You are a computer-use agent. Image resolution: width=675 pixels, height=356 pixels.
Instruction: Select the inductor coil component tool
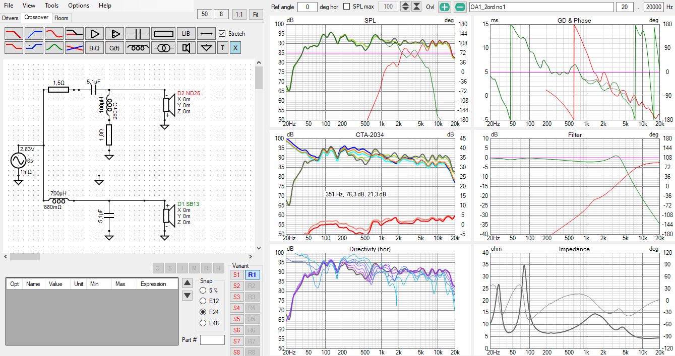pos(137,48)
